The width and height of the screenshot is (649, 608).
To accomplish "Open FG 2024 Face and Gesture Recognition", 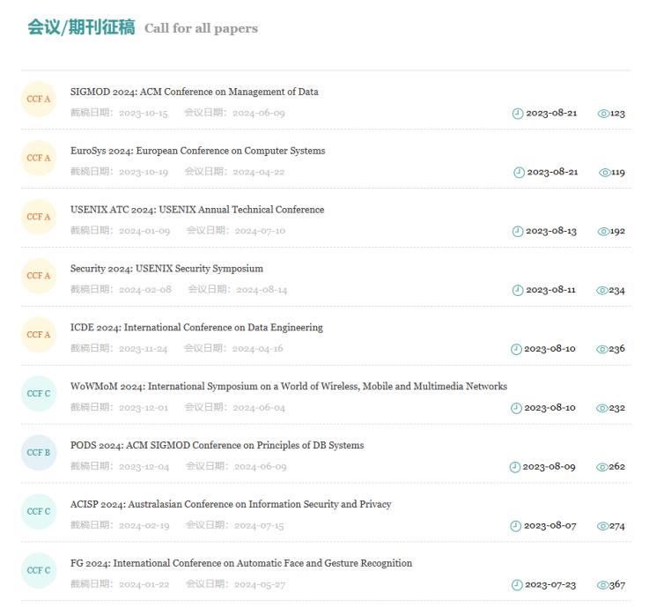I will coord(240,563).
